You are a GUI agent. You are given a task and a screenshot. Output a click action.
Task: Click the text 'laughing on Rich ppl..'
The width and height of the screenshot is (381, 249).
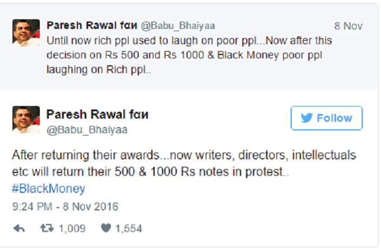[98, 70]
